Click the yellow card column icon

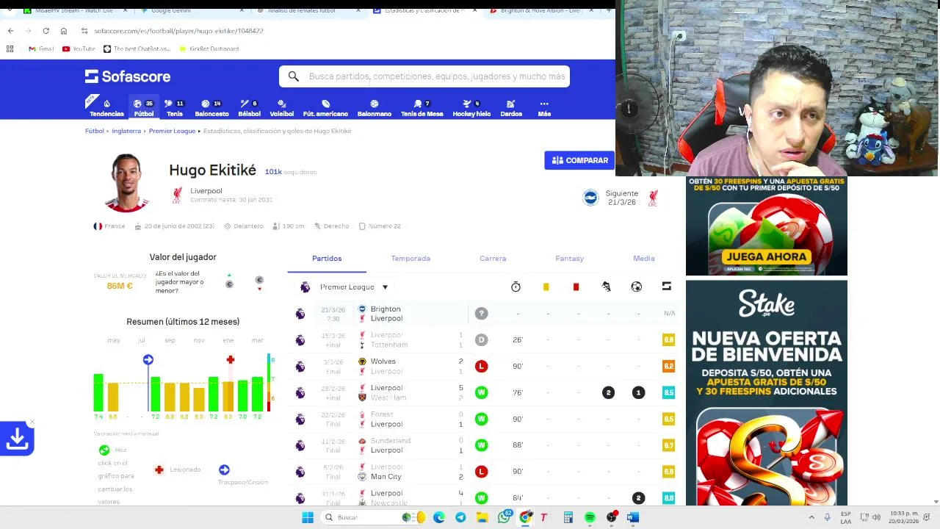(546, 287)
